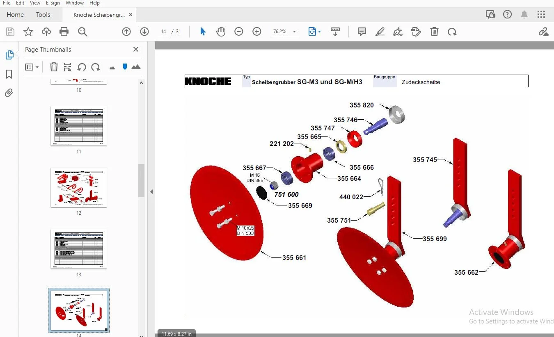Select the page 13 thumbnail
Image resolution: width=554 pixels, height=337 pixels.
point(79,249)
